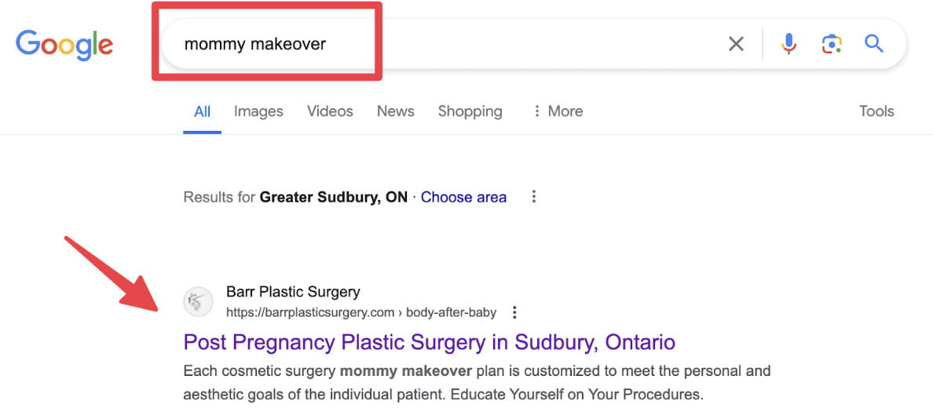
Task: Open the Post Pregnancy Plastic Surgery result
Action: [x=429, y=342]
